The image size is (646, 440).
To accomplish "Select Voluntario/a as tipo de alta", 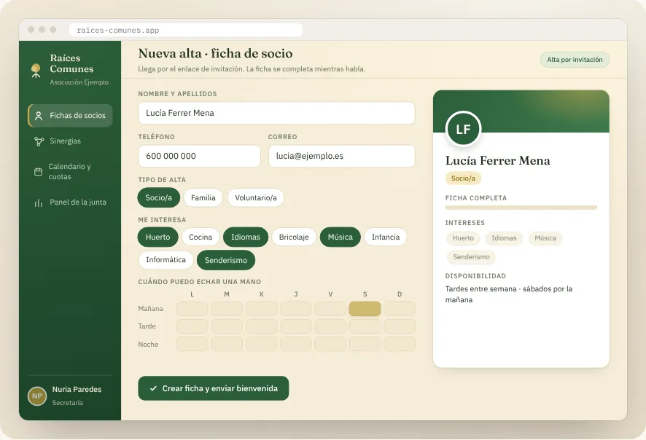I will 256,197.
